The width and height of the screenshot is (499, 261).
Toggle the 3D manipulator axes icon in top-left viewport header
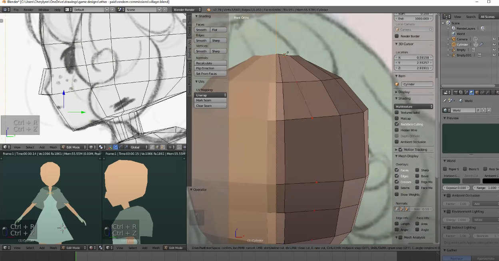[x=110, y=147]
